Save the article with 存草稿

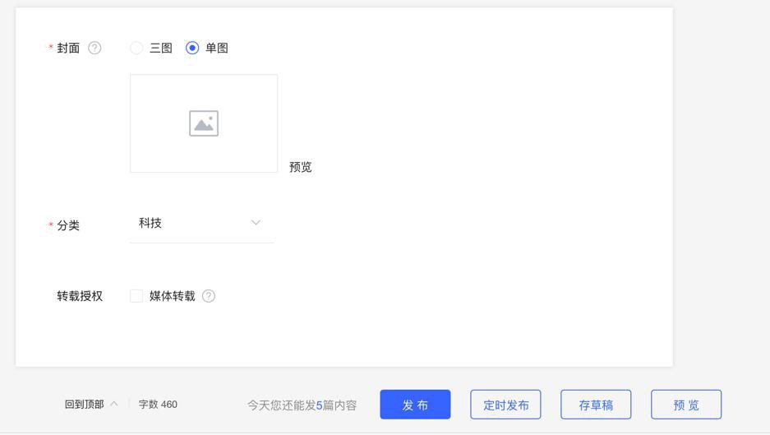pyautogui.click(x=596, y=405)
